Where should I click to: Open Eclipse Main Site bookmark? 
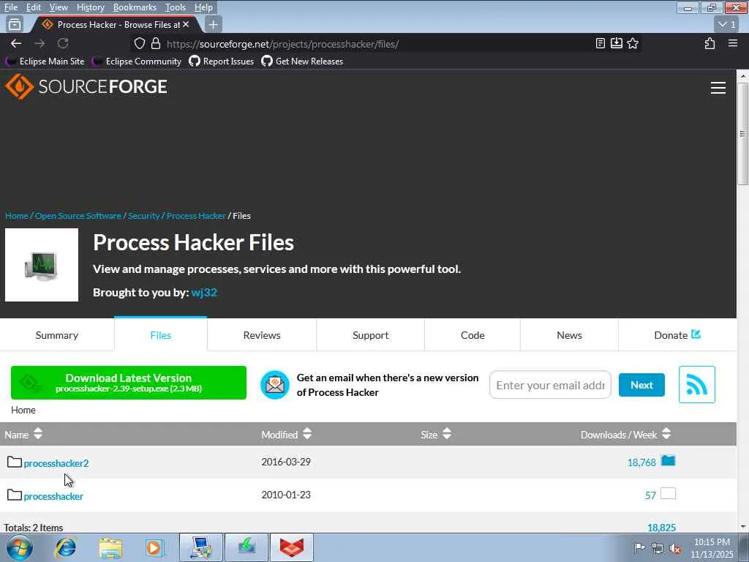[45, 61]
